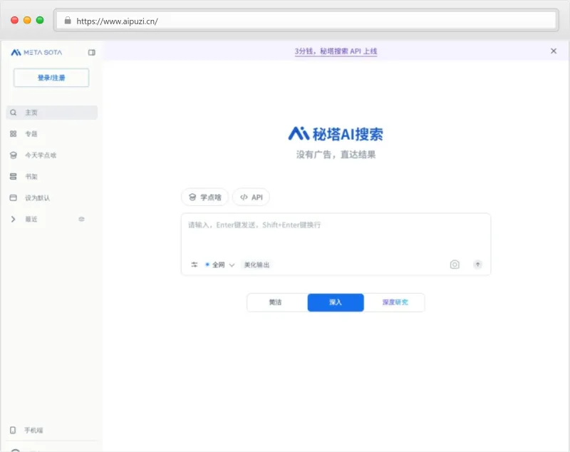Select the 简洁 mode tab
The height and width of the screenshot is (452, 570).
pos(277,302)
